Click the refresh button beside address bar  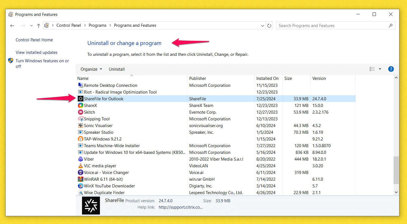(x=269, y=25)
